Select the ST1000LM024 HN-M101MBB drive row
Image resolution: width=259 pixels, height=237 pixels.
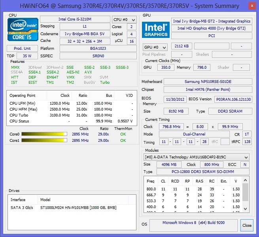pyautogui.click(x=72, y=208)
